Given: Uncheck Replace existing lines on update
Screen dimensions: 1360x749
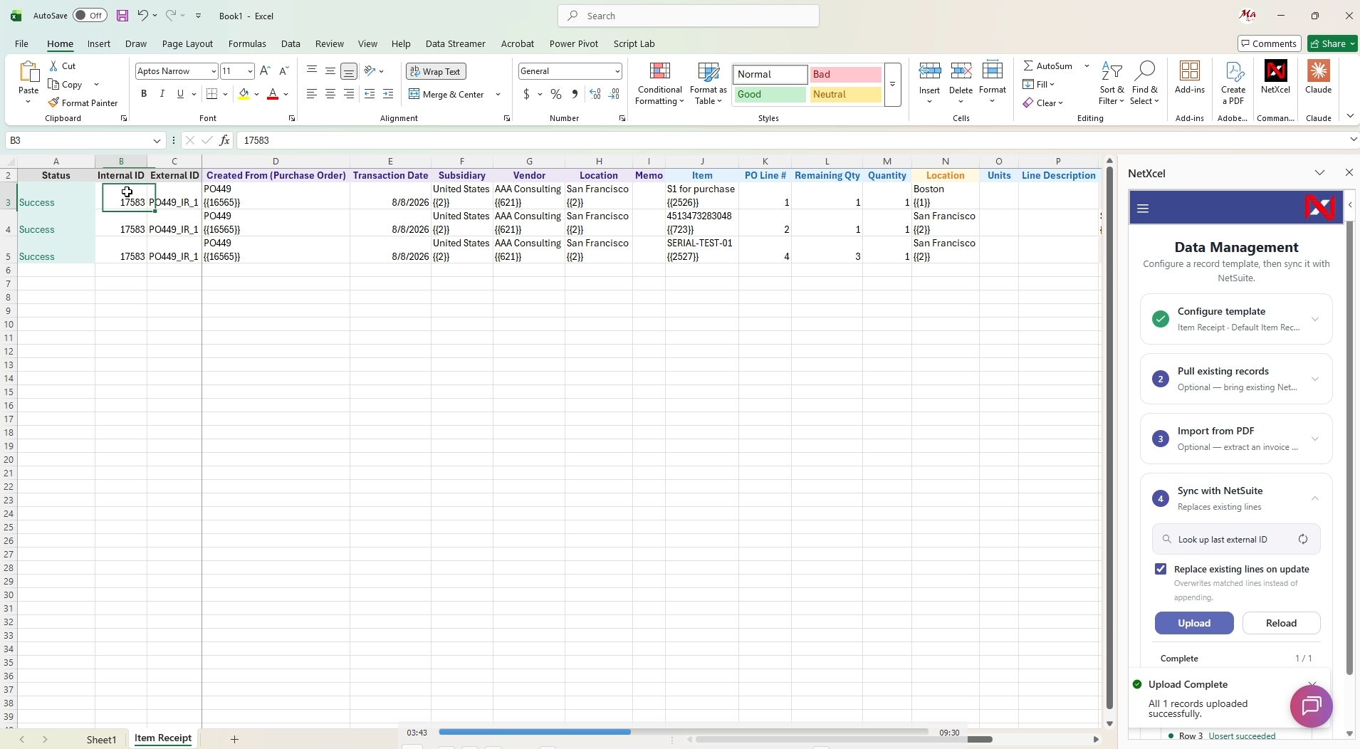Looking at the screenshot, I should 1161,569.
